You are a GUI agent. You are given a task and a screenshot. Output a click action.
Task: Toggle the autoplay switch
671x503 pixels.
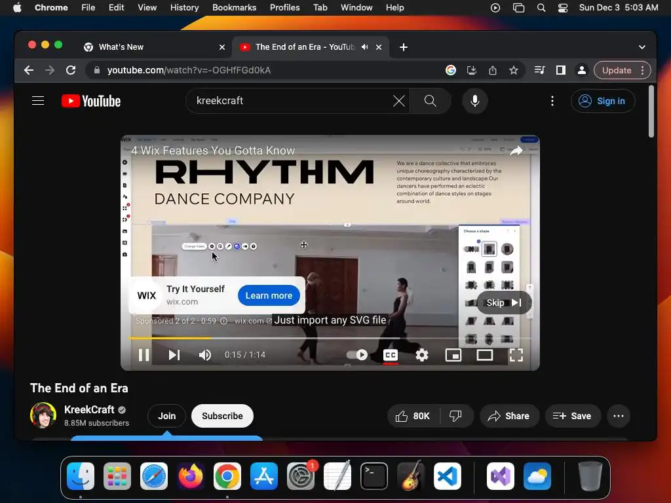[x=357, y=355]
